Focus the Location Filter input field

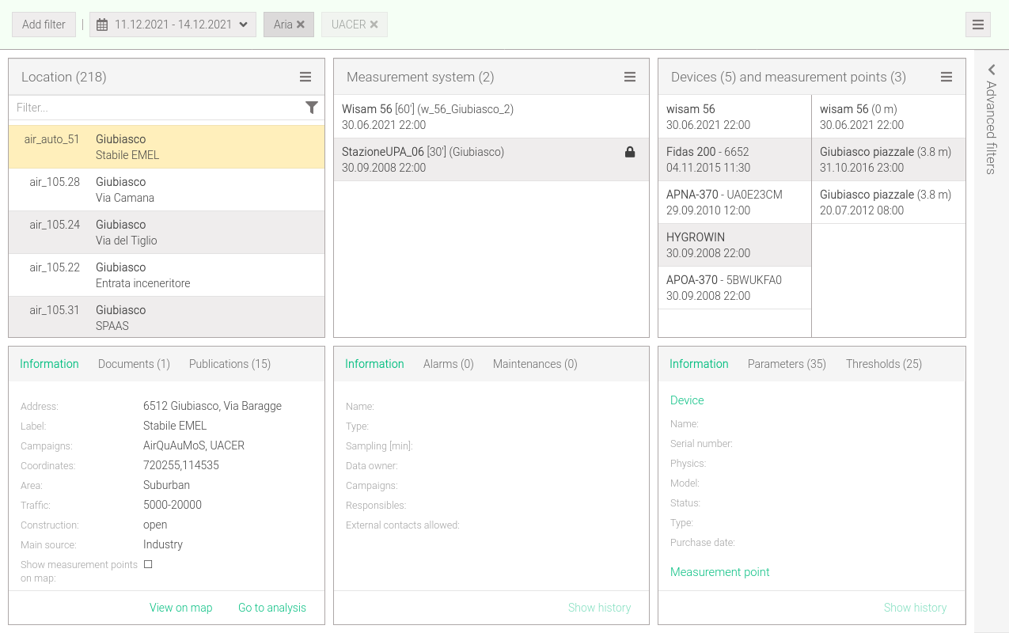(157, 108)
